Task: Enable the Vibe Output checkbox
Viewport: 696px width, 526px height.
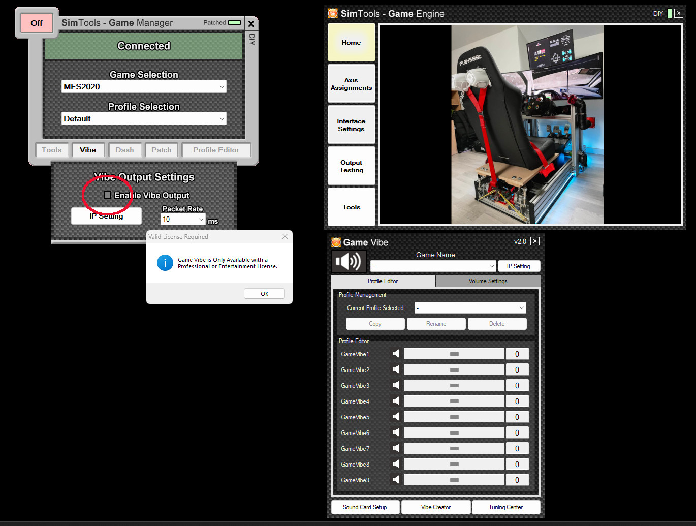Action: pyautogui.click(x=107, y=195)
